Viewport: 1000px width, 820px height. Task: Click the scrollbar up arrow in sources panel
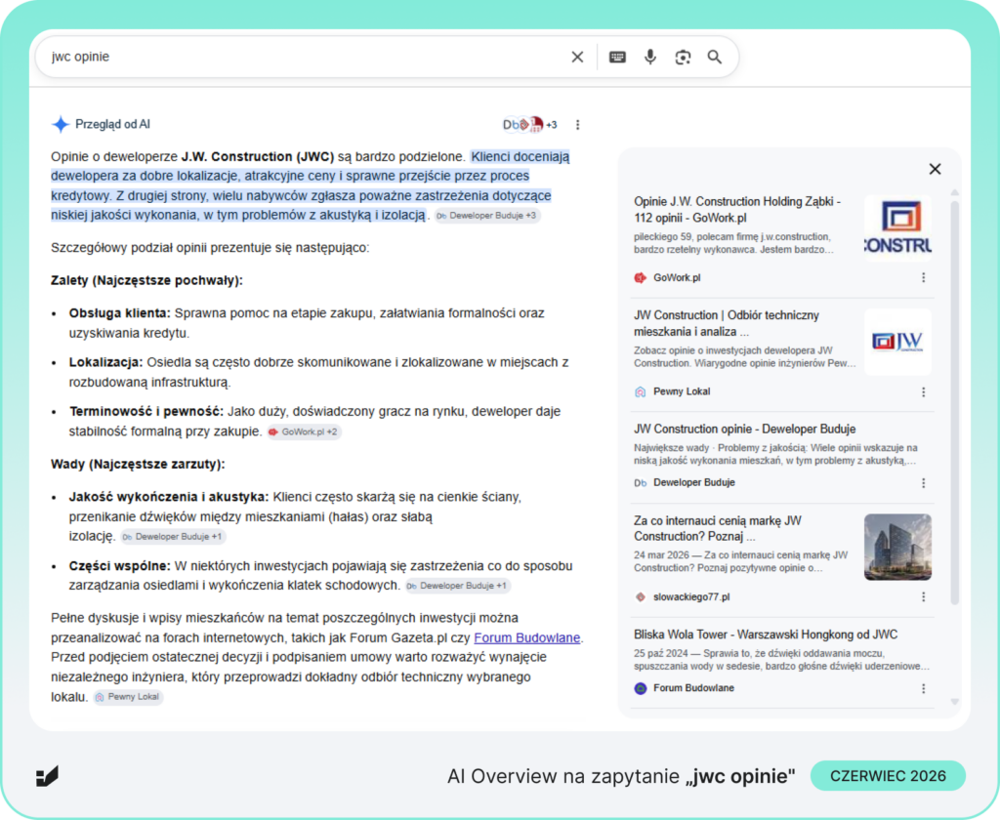pyautogui.click(x=955, y=192)
